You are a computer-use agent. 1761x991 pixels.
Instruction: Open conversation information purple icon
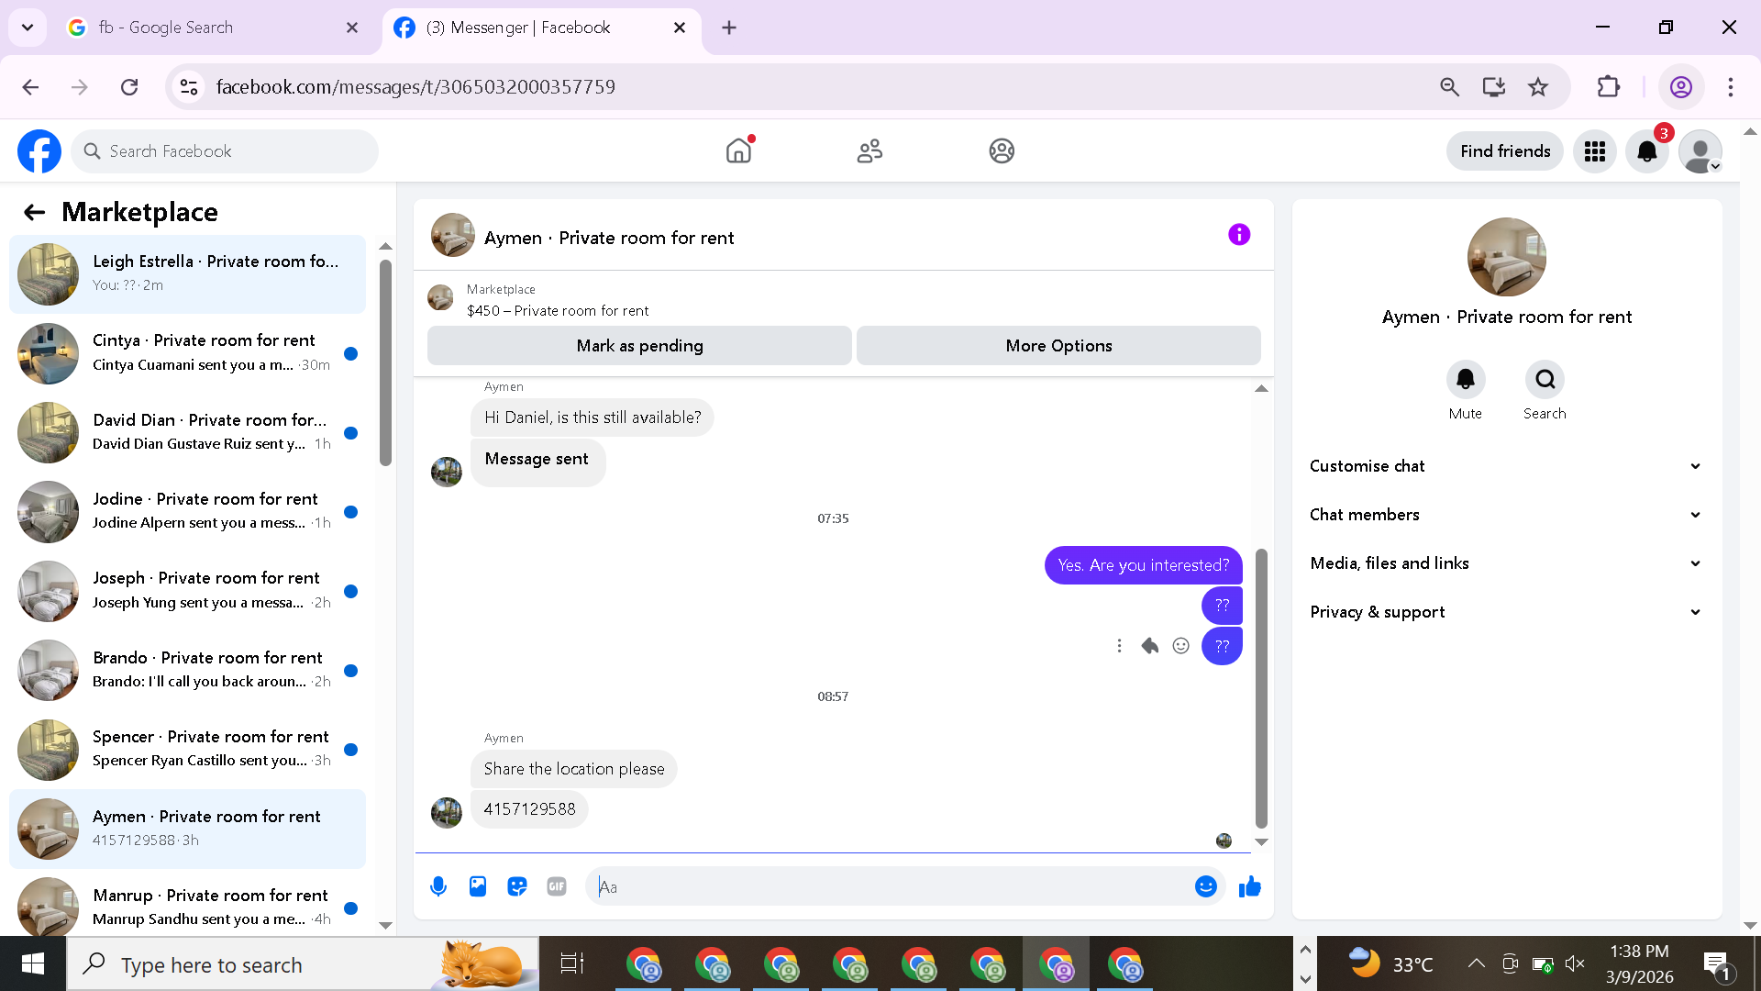[1239, 235]
